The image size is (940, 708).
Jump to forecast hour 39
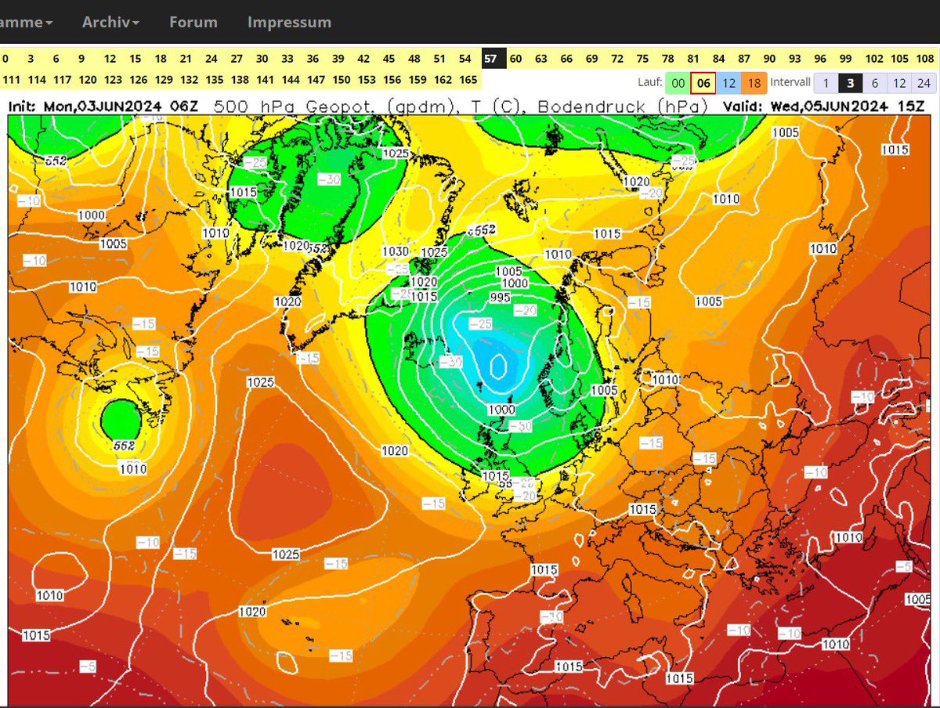click(338, 59)
